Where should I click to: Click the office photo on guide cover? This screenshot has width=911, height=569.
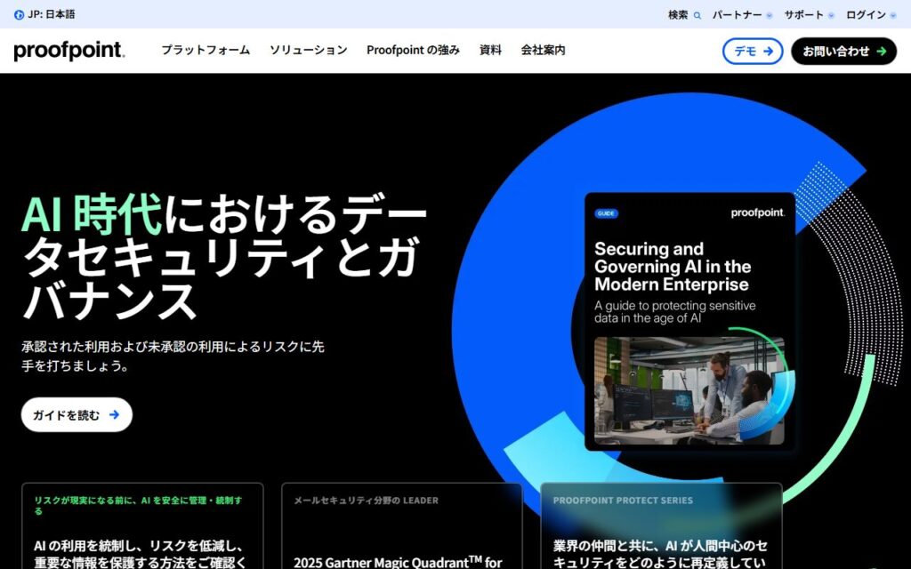[x=689, y=390]
